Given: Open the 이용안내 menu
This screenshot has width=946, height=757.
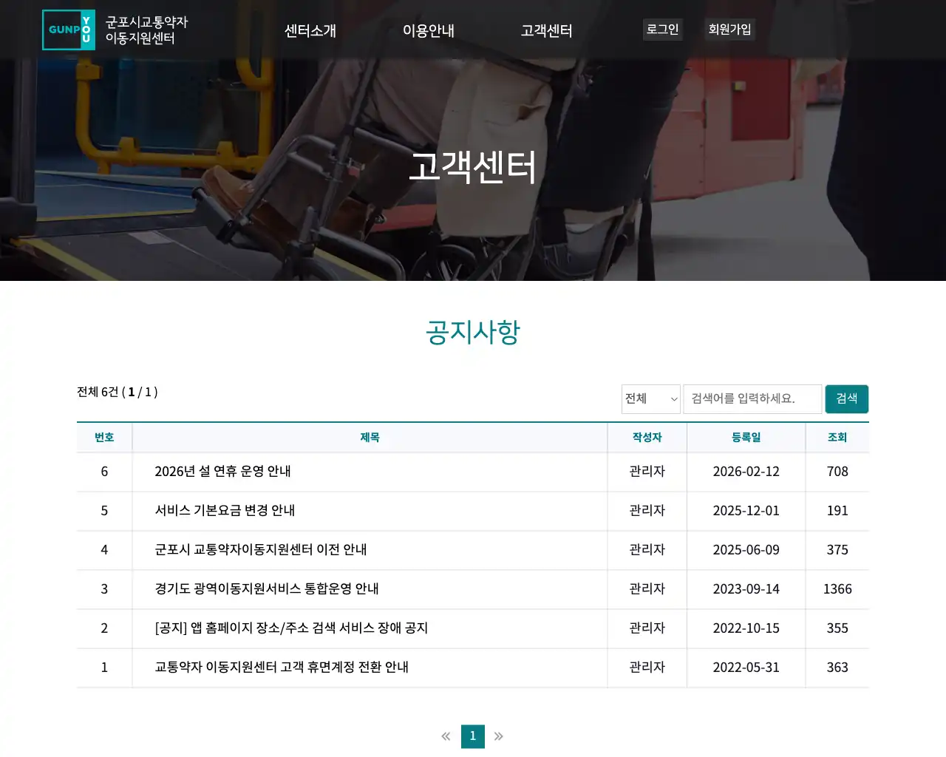Looking at the screenshot, I should 429,30.
